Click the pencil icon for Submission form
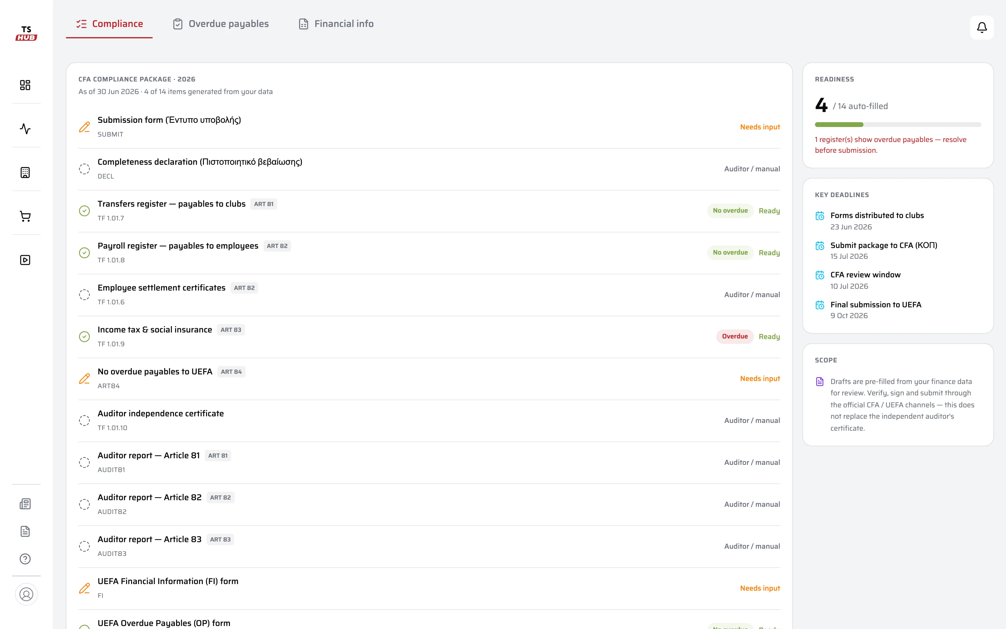1006x629 pixels. tap(84, 127)
